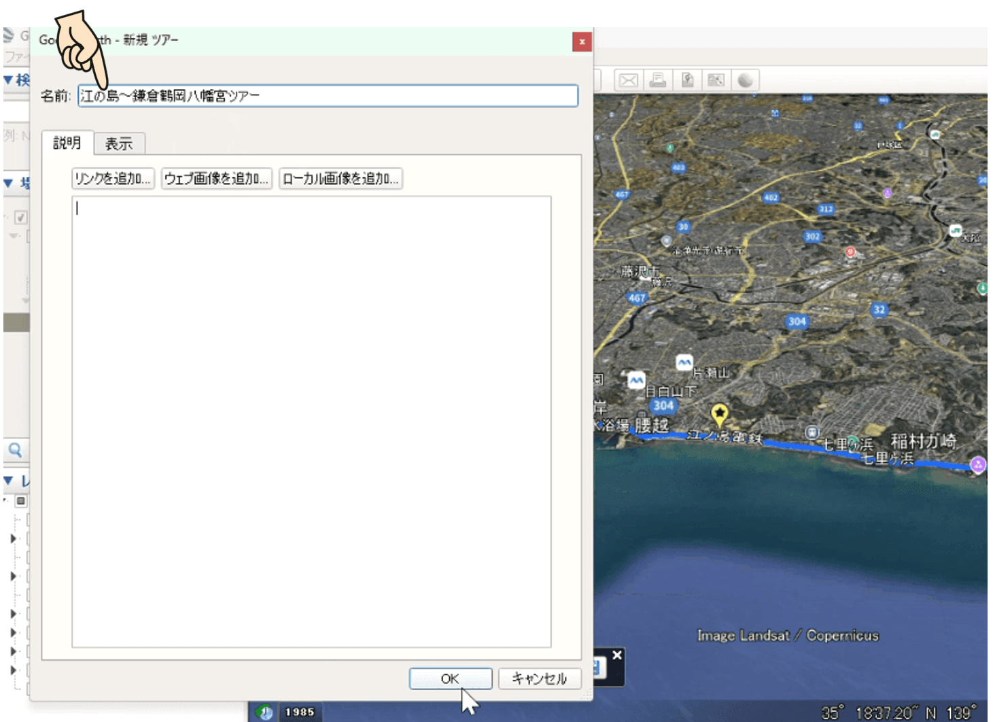Select the 説明 tab
The height and width of the screenshot is (722, 993).
[x=67, y=143]
